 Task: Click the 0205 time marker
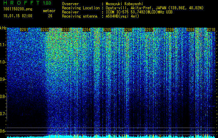(107, 30)
